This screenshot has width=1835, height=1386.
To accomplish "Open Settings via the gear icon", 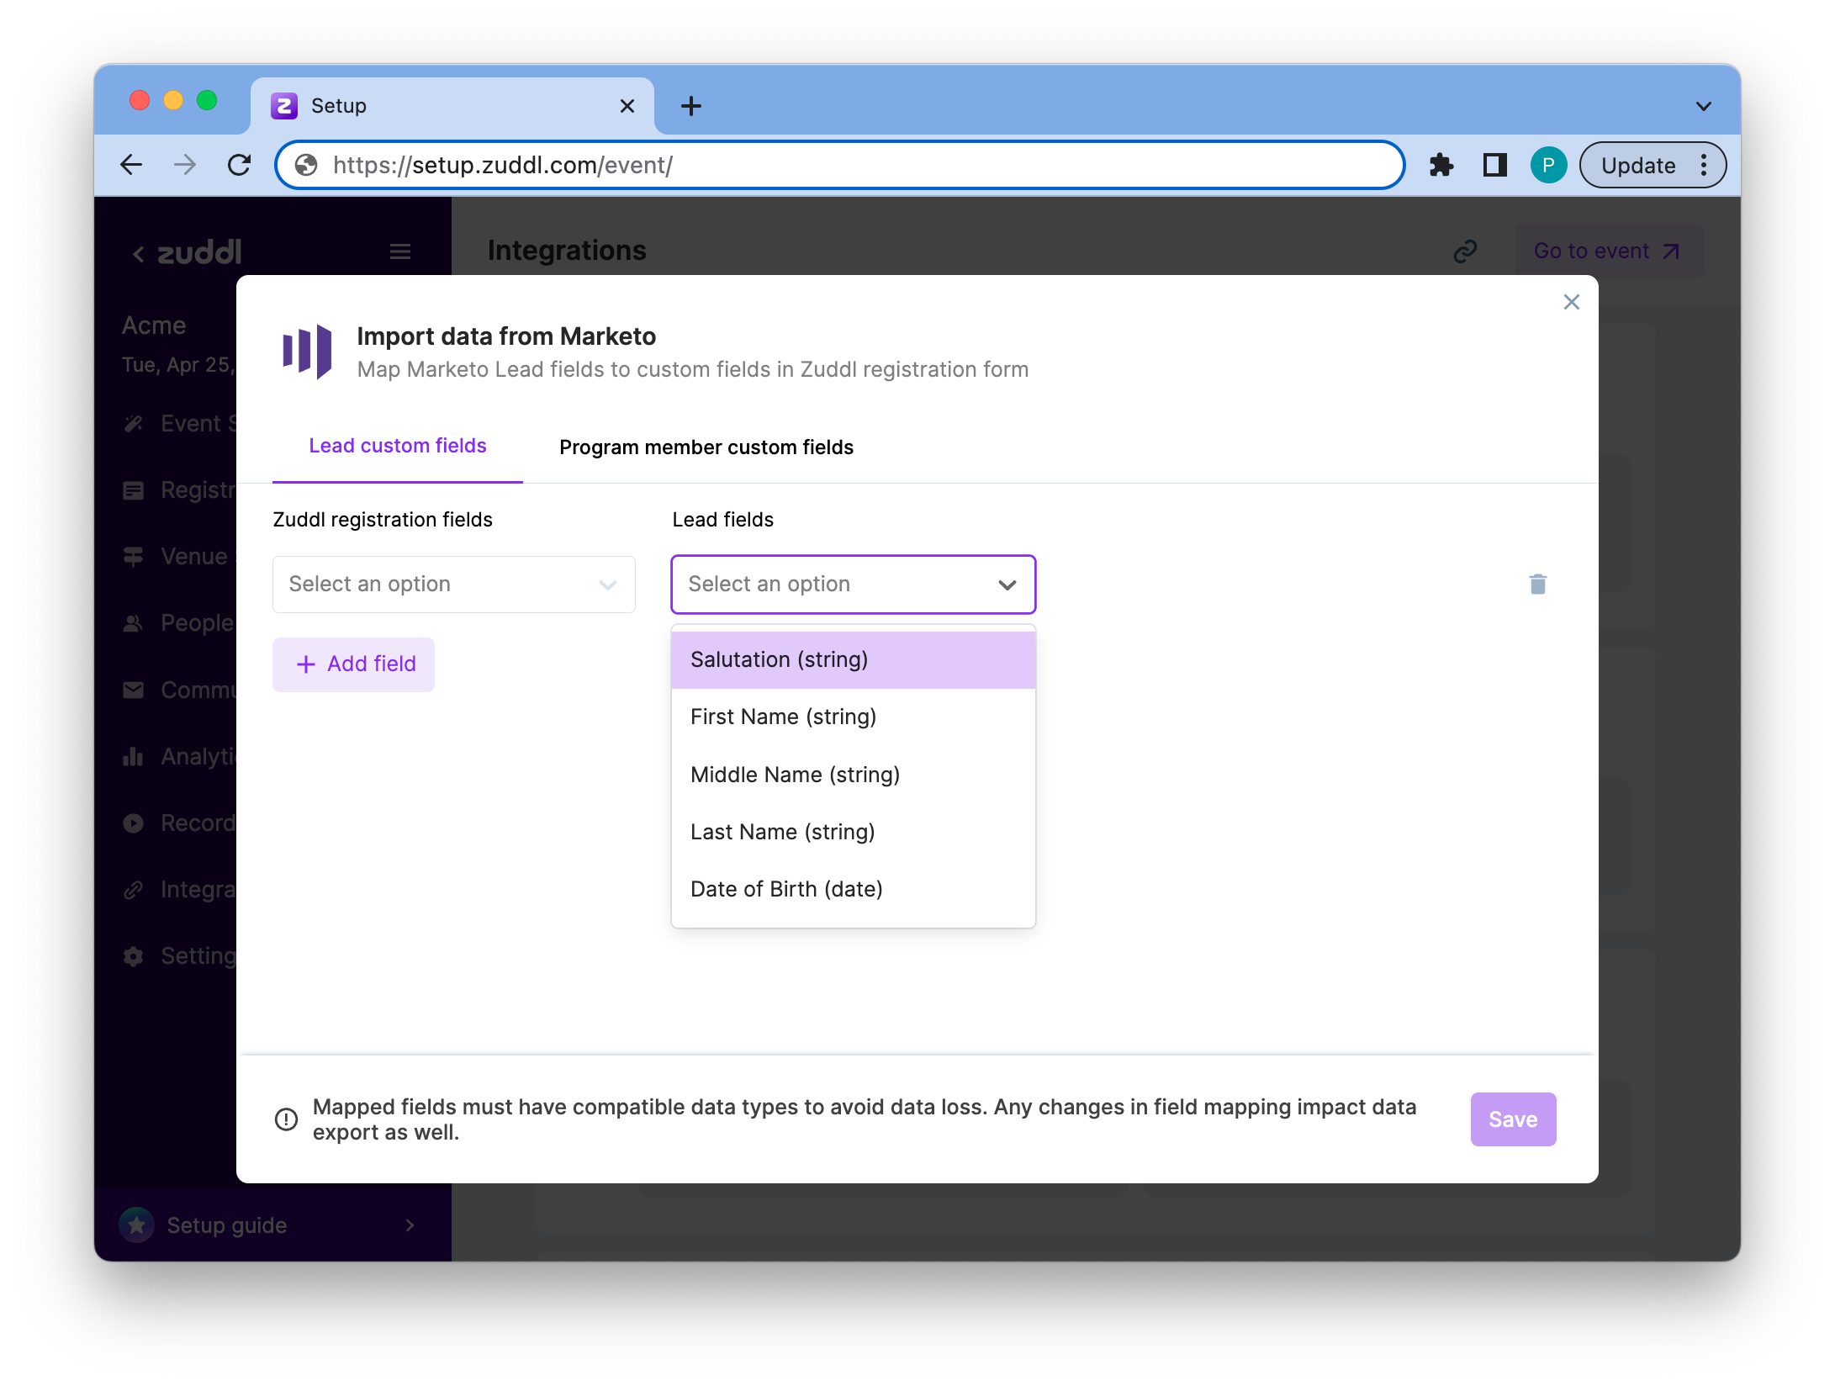I will pos(134,955).
